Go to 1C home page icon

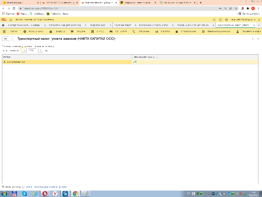(x=3, y=25)
